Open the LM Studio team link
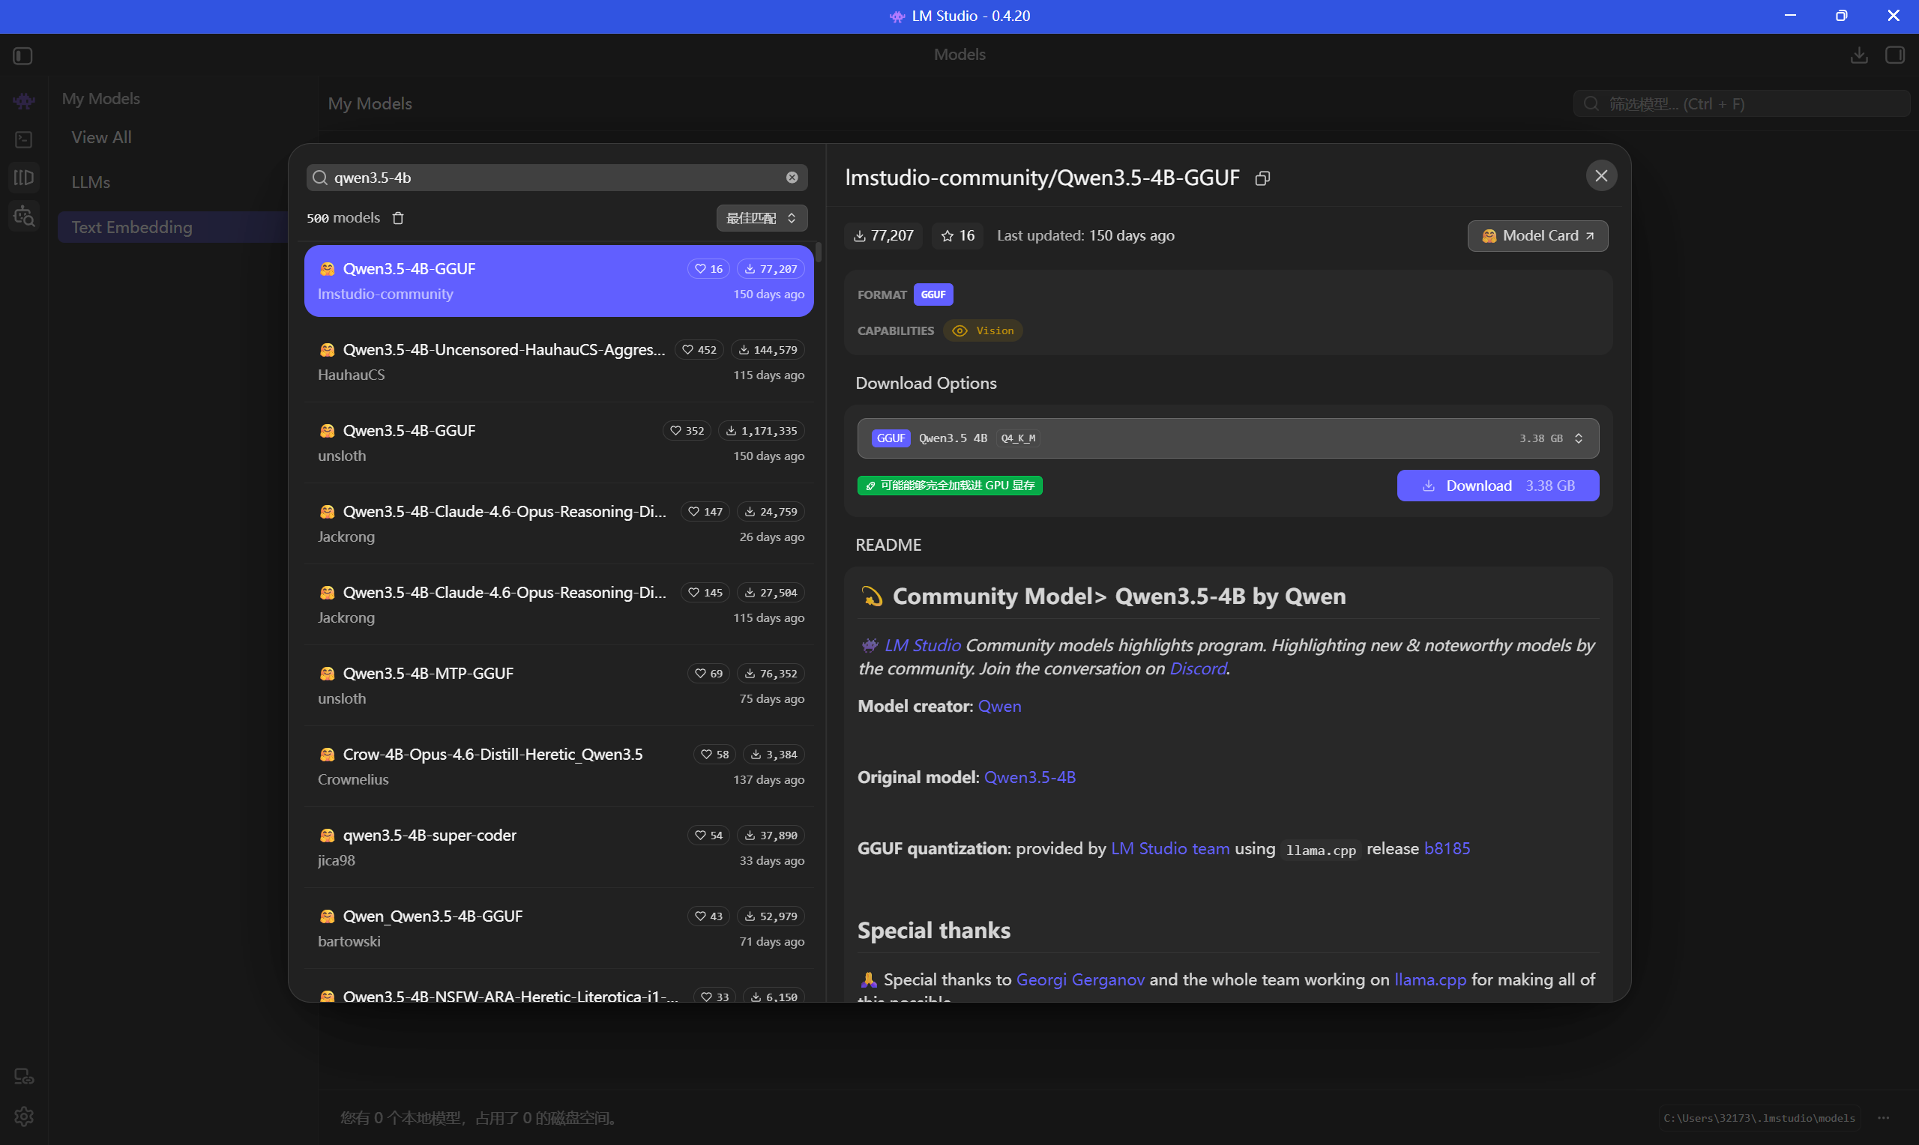1919x1145 pixels. click(1169, 849)
